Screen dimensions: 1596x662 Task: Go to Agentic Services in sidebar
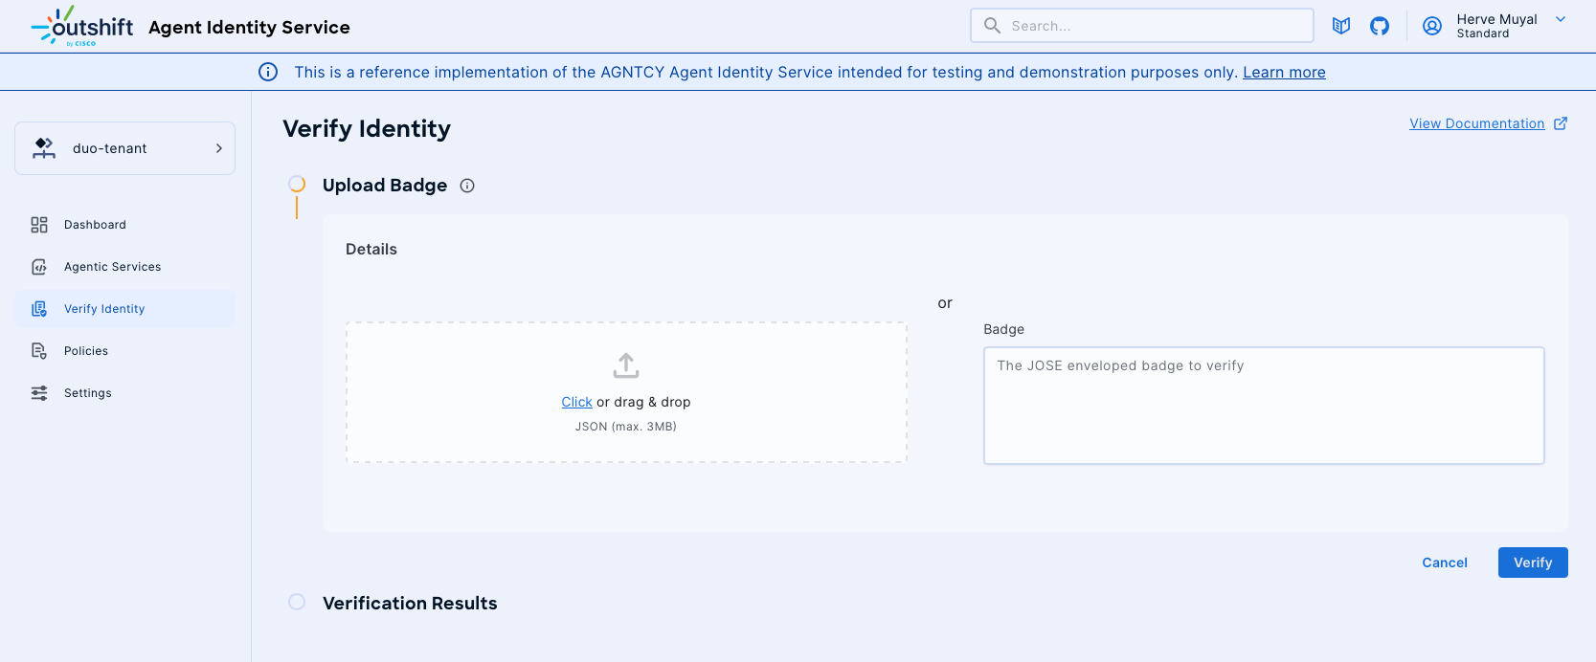(x=112, y=267)
